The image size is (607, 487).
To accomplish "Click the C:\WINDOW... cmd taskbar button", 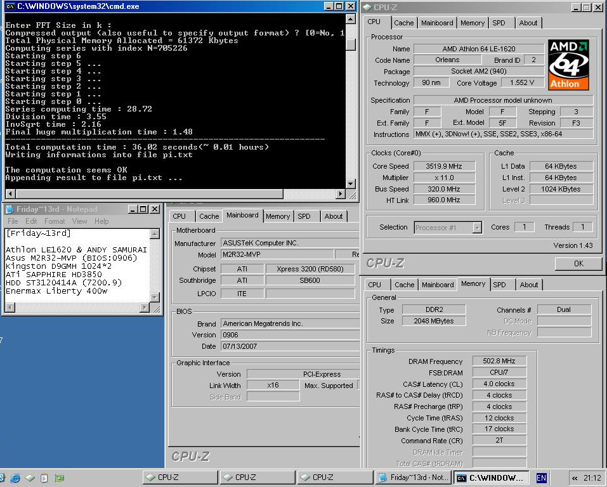I will point(491,477).
